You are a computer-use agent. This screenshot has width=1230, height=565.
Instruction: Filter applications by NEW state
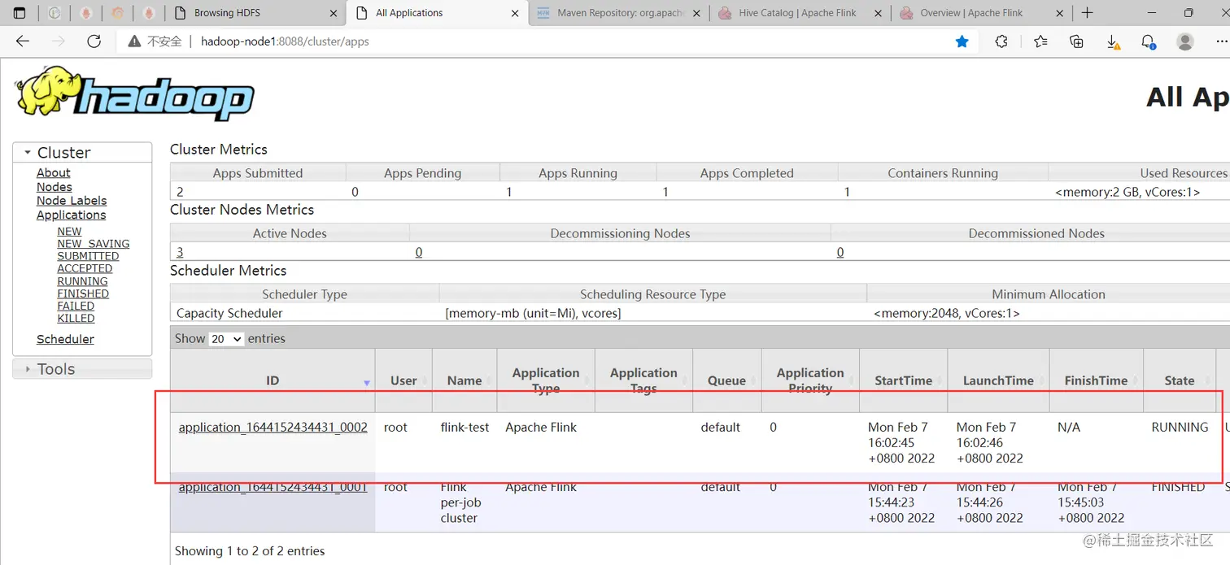tap(69, 232)
